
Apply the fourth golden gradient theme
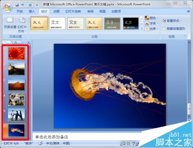coord(94,24)
